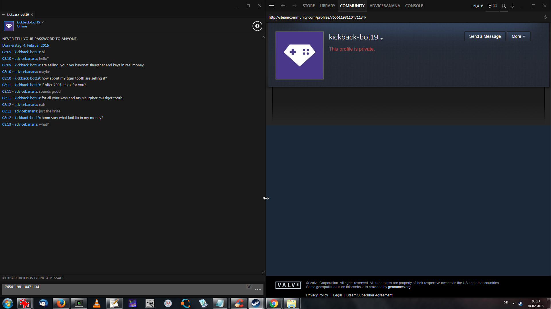
Task: Open Steam from the Windows taskbar
Action: [255, 303]
